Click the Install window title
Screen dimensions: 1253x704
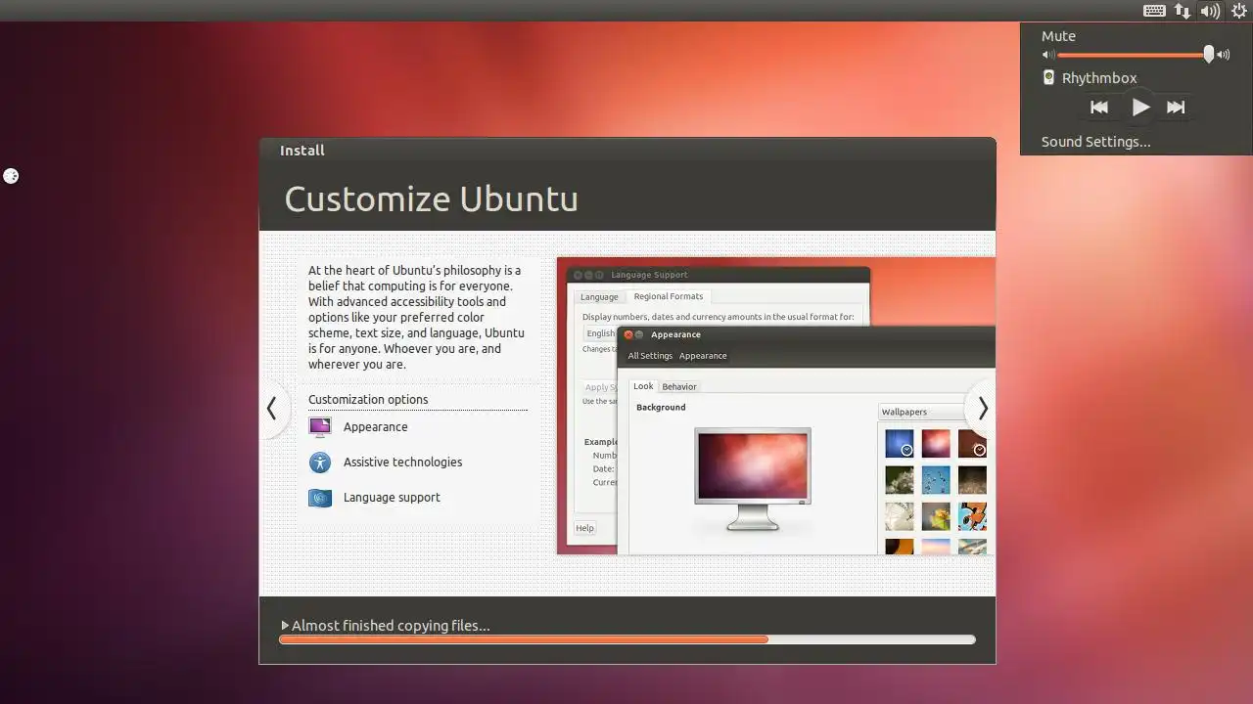pyautogui.click(x=302, y=151)
